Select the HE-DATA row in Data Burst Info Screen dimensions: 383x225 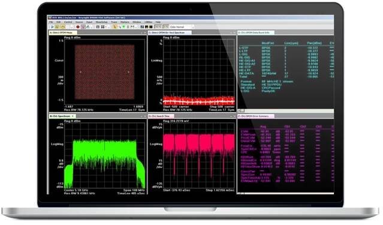pos(287,73)
